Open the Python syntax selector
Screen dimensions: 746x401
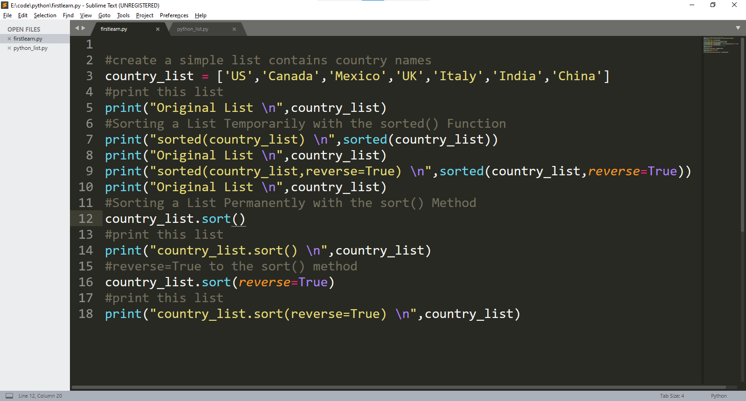coord(718,396)
